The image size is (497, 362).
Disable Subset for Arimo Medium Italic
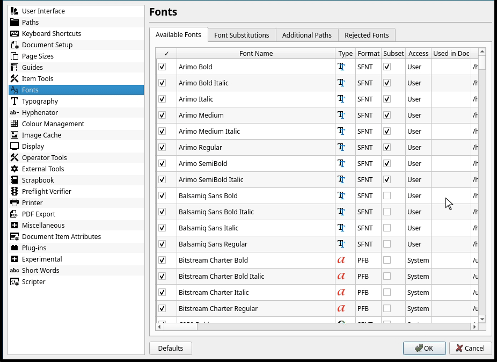click(387, 131)
